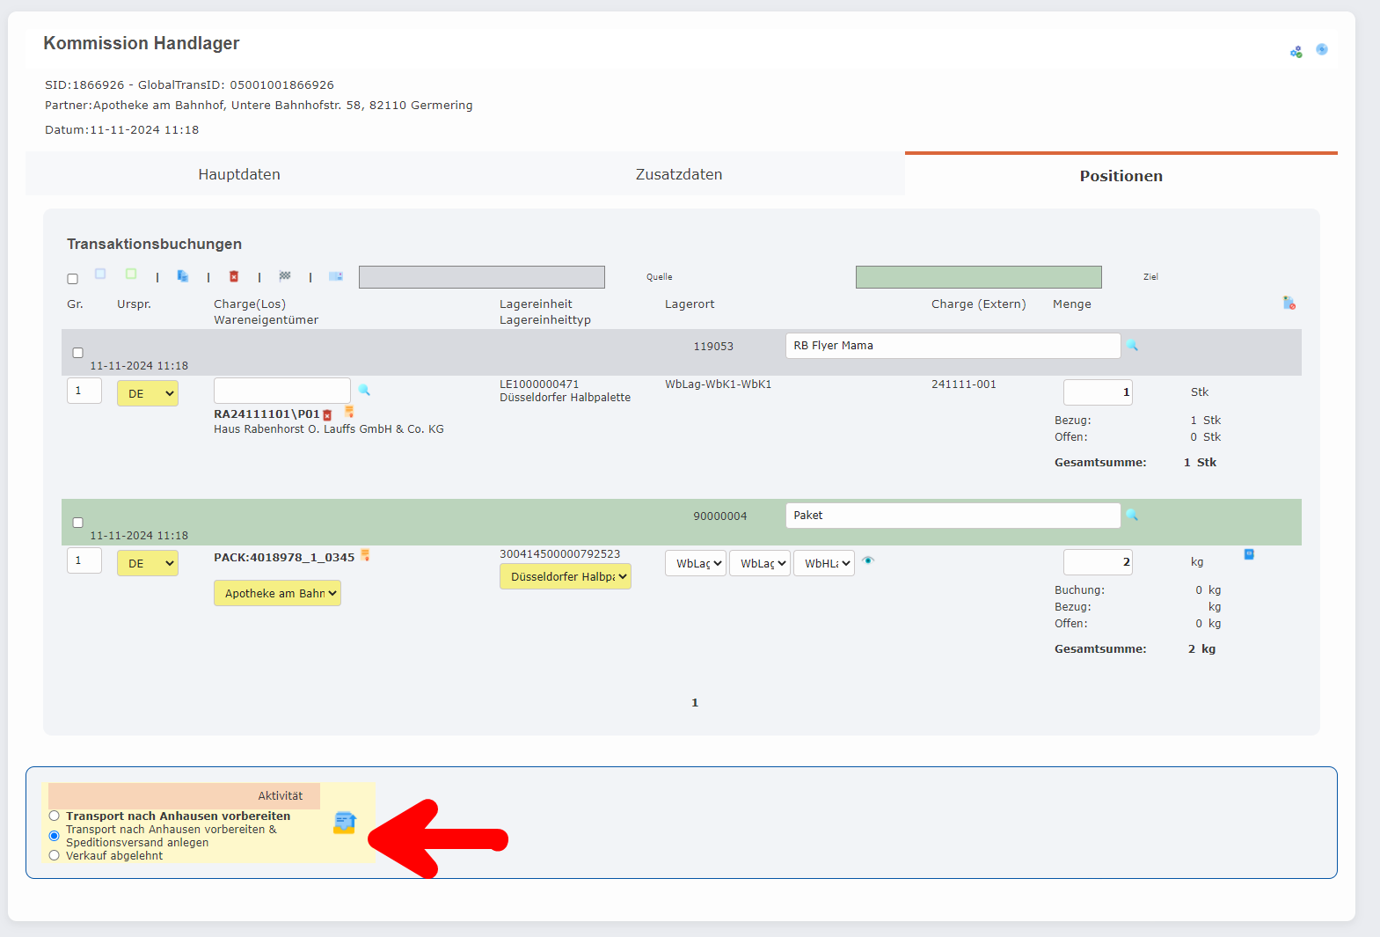Click orange label icon next to RA24111101\P01
1380x937 pixels.
coord(349,412)
